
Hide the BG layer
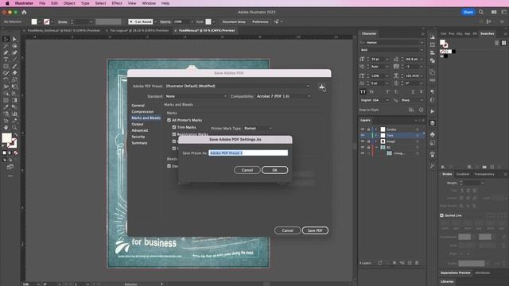point(363,147)
